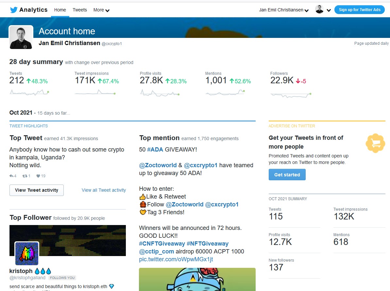Viewport: 390px width, 291px height.
Task: Switch to the Tweets tab
Action: [x=80, y=10]
